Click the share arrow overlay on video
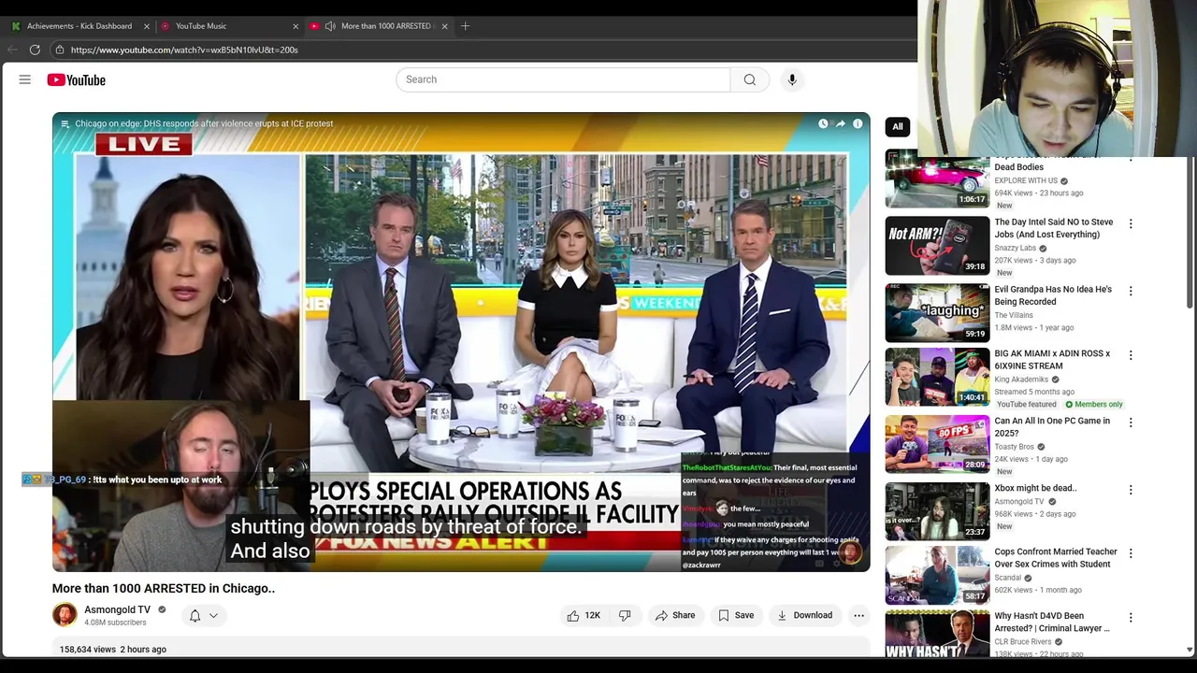 [x=840, y=123]
